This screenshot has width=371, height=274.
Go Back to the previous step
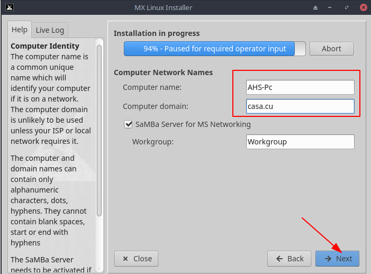pyautogui.click(x=289, y=259)
